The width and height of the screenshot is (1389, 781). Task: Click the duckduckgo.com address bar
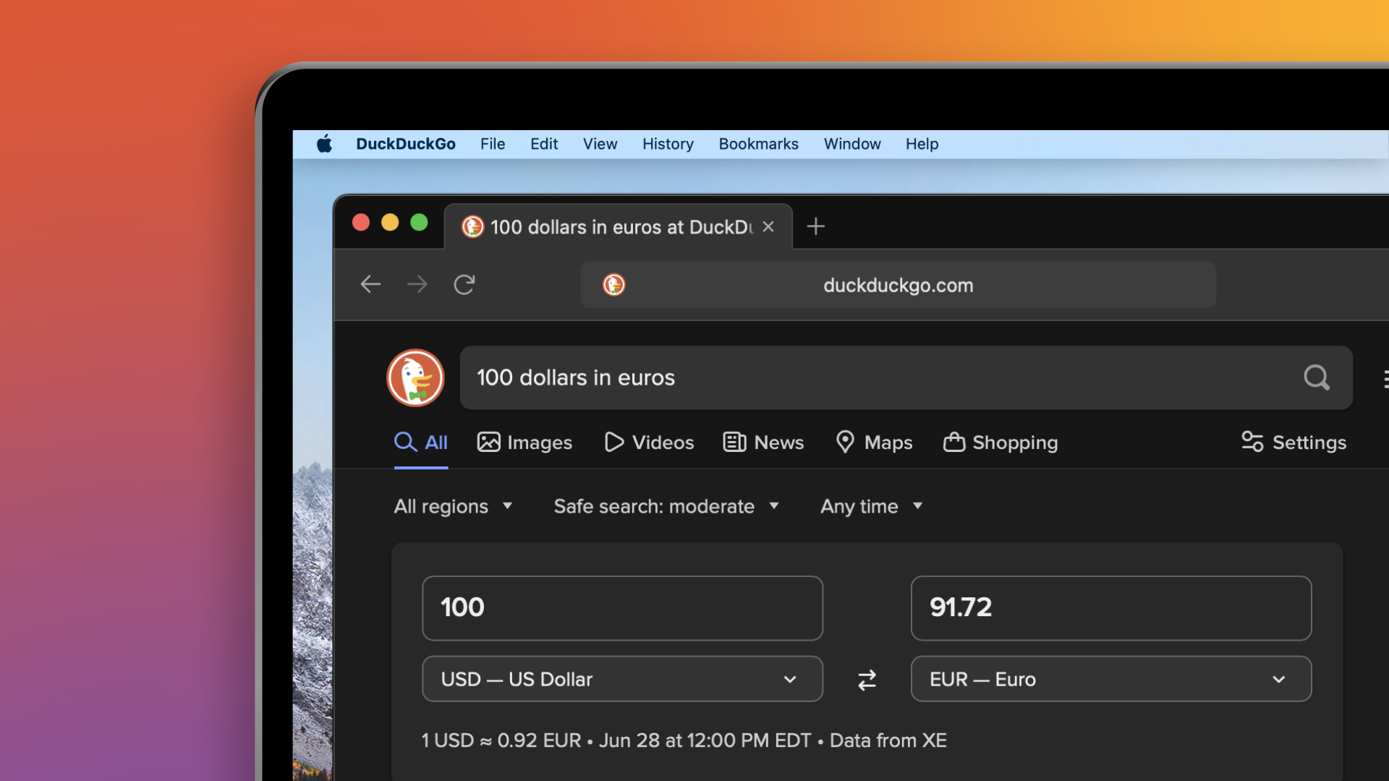898,285
